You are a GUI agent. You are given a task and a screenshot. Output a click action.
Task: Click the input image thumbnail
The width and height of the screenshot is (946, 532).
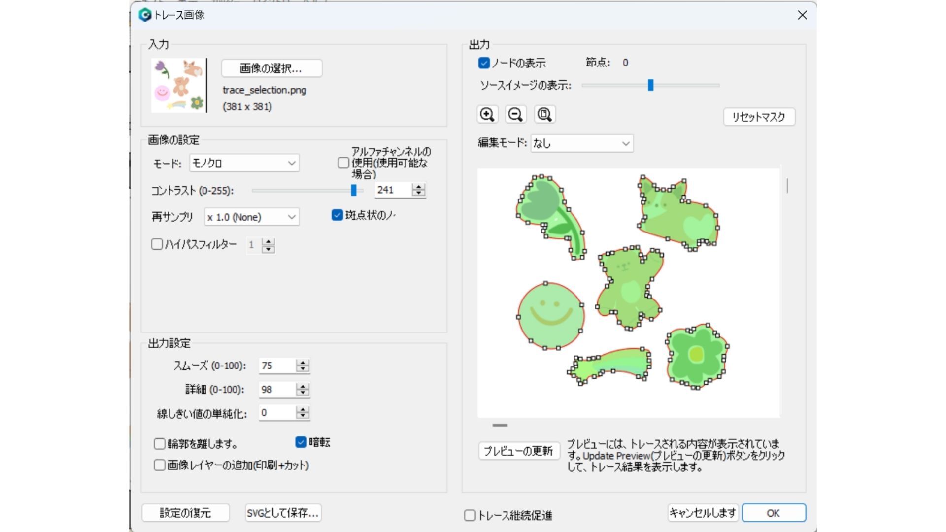click(178, 85)
